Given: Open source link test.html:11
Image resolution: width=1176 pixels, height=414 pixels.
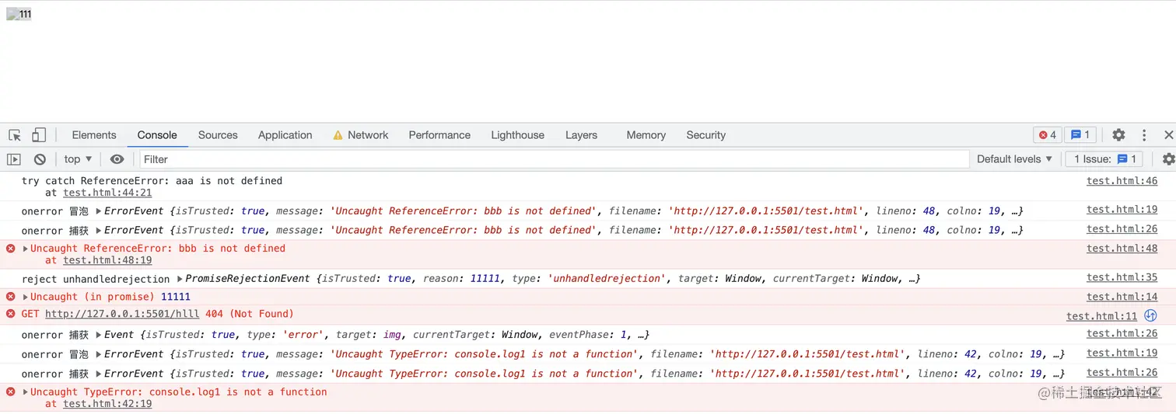Looking at the screenshot, I should pos(1101,316).
